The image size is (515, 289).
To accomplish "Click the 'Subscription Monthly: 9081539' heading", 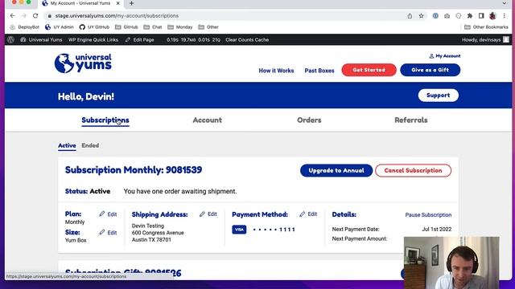I will pos(134,170).
